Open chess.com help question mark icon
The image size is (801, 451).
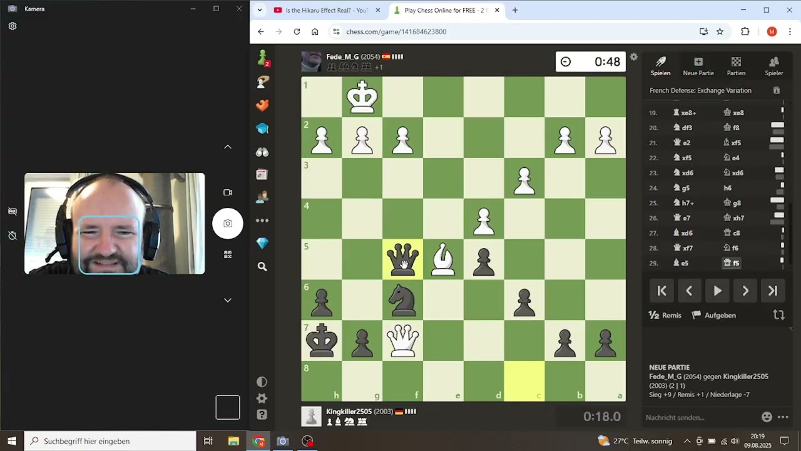(262, 415)
